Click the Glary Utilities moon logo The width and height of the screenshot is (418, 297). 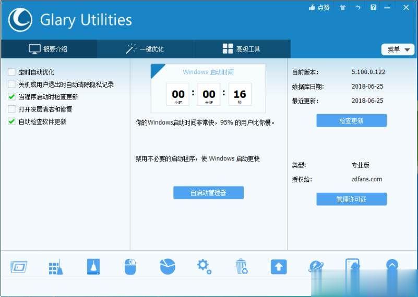[x=20, y=20]
